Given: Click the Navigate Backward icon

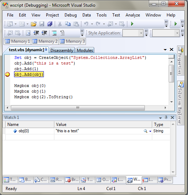Looking at the screenshot, I should pos(110,24).
